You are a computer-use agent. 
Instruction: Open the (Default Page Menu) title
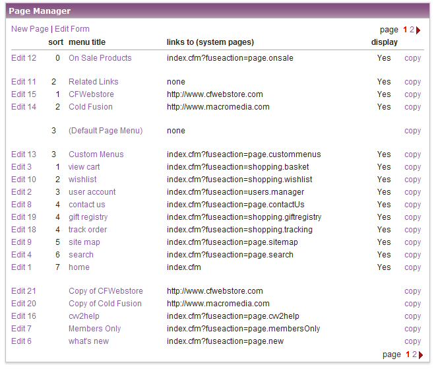(106, 131)
